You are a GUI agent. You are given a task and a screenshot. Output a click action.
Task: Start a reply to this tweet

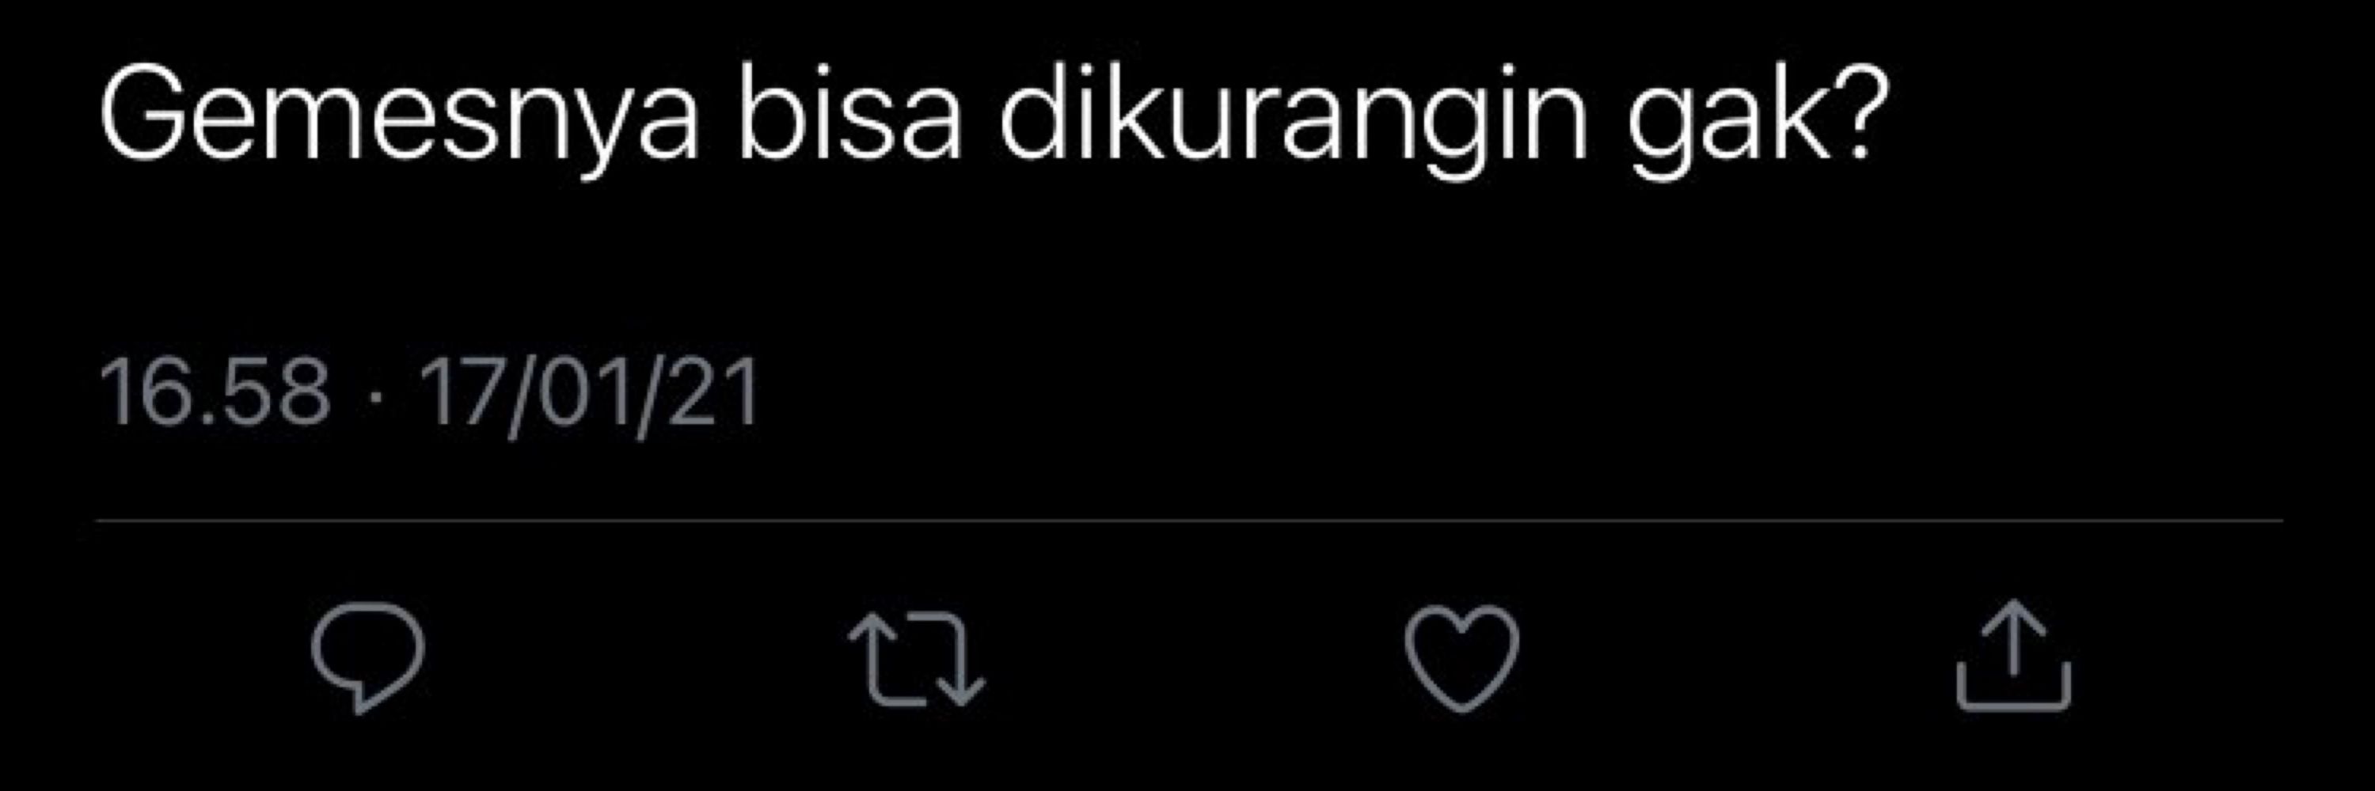[368, 656]
